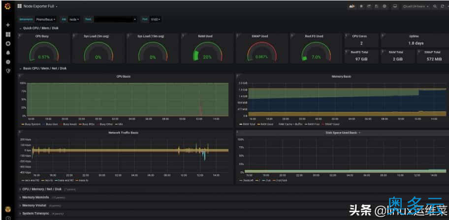The height and width of the screenshot is (220, 449).
Task: Switch to TV view mode monitor icon
Action: pyautogui.click(x=395, y=6)
